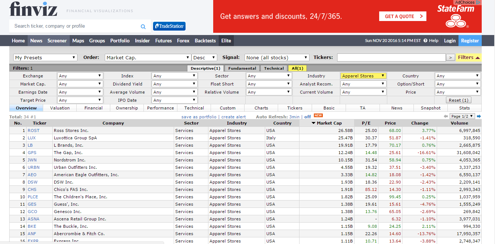Click the Tickers input field
The image size is (495, 244).
[391, 57]
